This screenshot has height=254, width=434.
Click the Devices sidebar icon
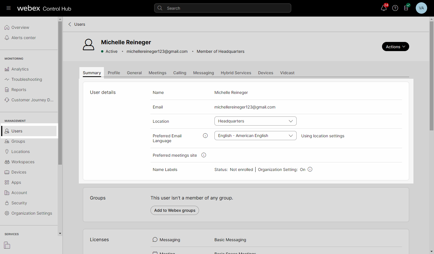pyautogui.click(x=7, y=172)
